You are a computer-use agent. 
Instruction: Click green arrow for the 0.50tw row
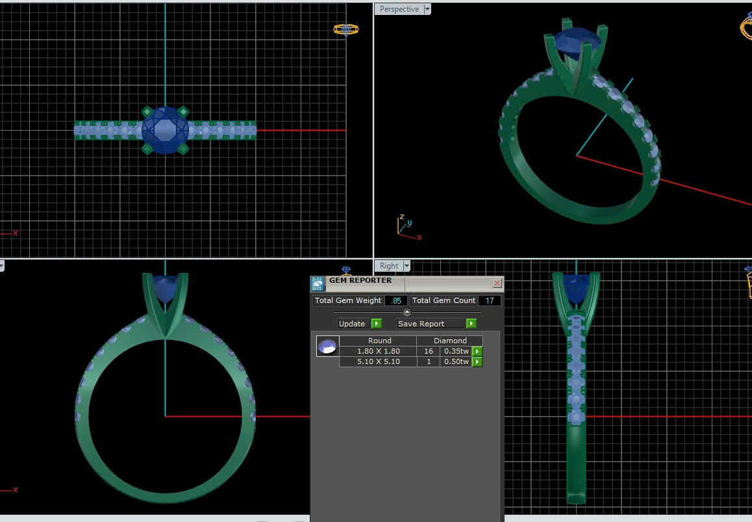click(477, 362)
